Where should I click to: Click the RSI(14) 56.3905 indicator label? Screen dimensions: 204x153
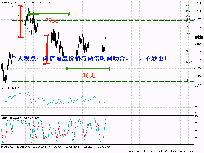tap(10, 88)
